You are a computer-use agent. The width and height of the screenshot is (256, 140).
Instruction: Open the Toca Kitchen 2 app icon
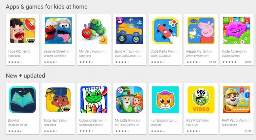click(x=23, y=31)
